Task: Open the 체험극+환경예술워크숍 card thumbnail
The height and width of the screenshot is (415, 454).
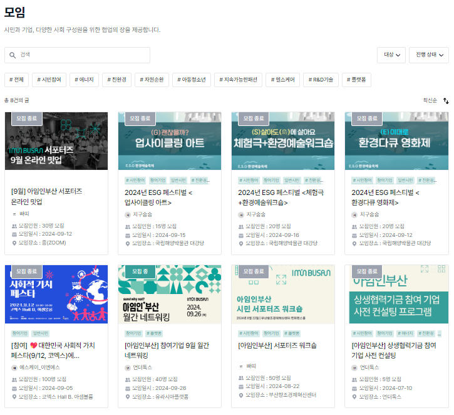Action: 283,141
